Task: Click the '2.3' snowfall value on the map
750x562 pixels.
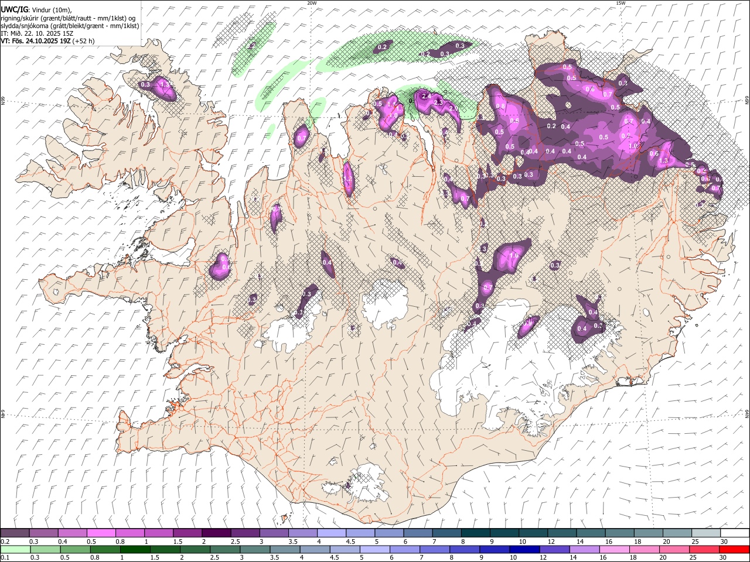Action: (x=438, y=102)
